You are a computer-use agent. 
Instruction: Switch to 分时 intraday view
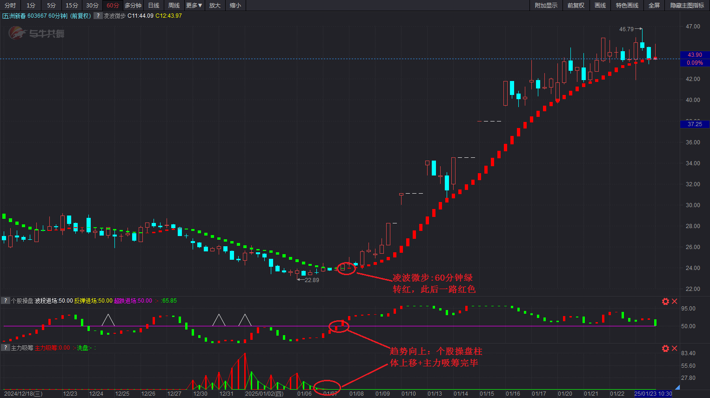point(10,5)
